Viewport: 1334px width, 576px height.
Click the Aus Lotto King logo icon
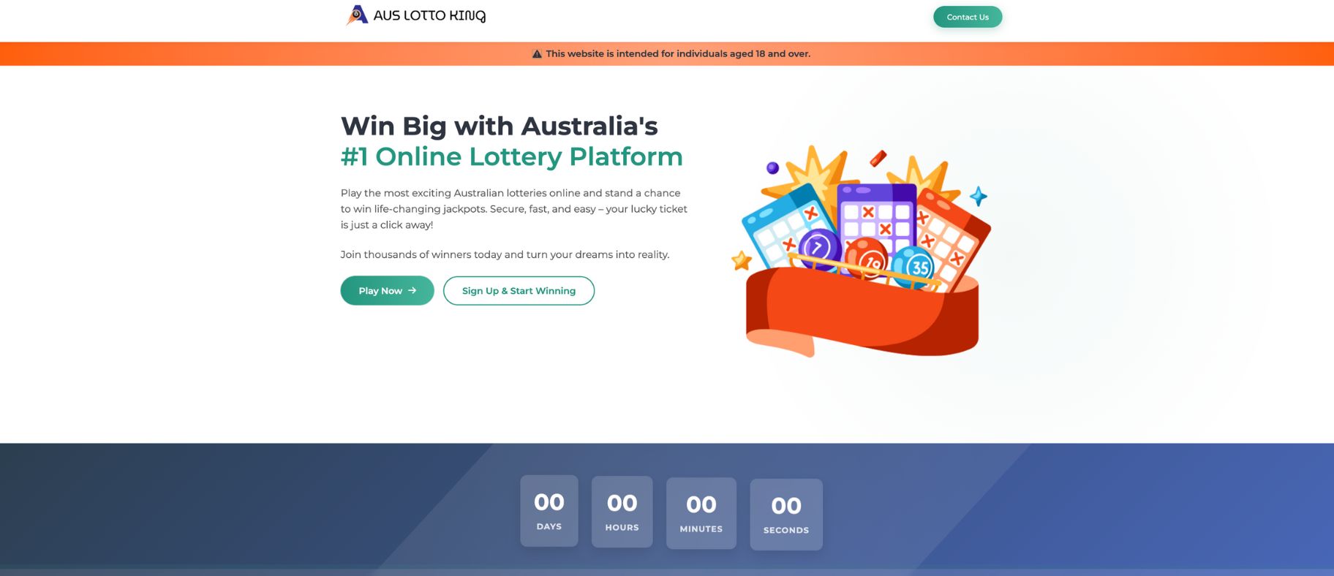(357, 15)
